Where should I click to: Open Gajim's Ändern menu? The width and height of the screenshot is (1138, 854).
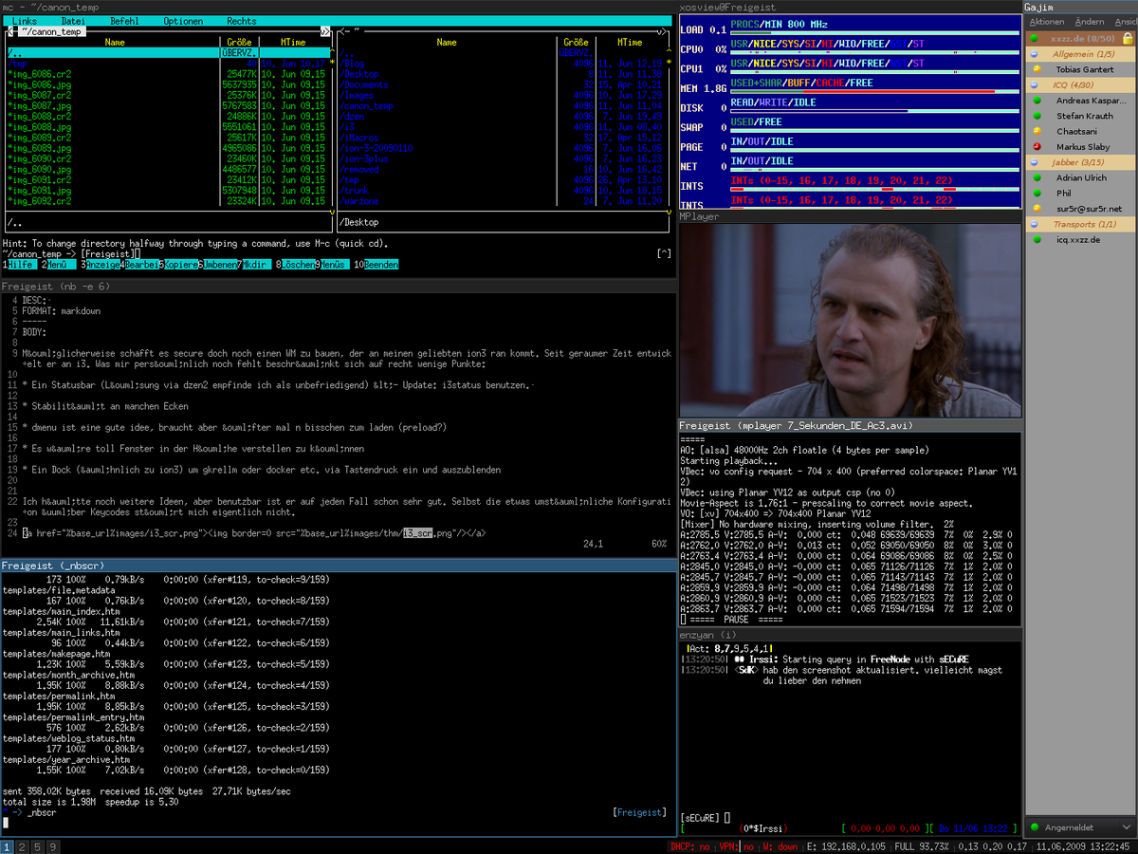point(1090,22)
